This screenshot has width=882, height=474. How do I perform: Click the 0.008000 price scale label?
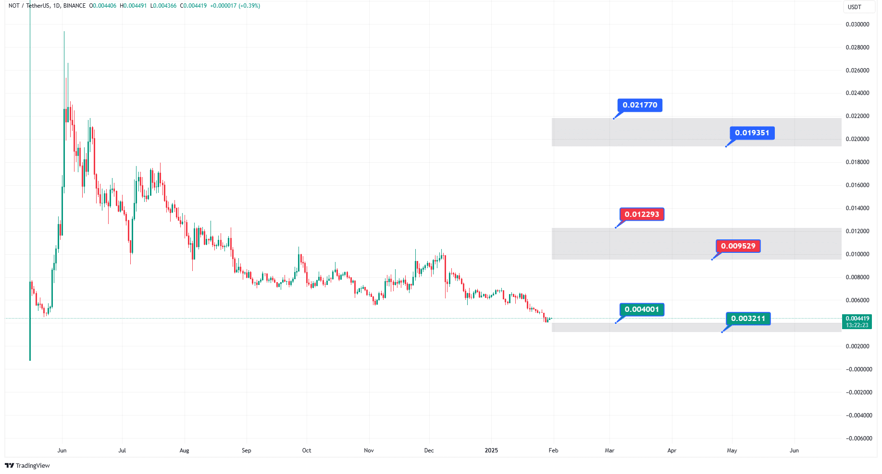click(857, 277)
